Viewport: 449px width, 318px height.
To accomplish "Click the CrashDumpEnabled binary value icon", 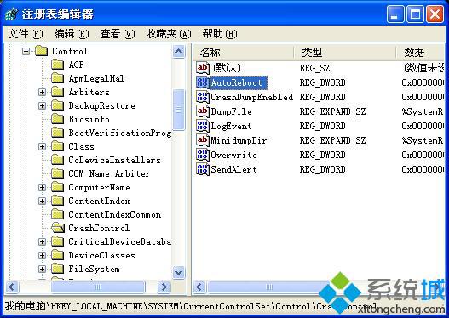I will [x=203, y=97].
